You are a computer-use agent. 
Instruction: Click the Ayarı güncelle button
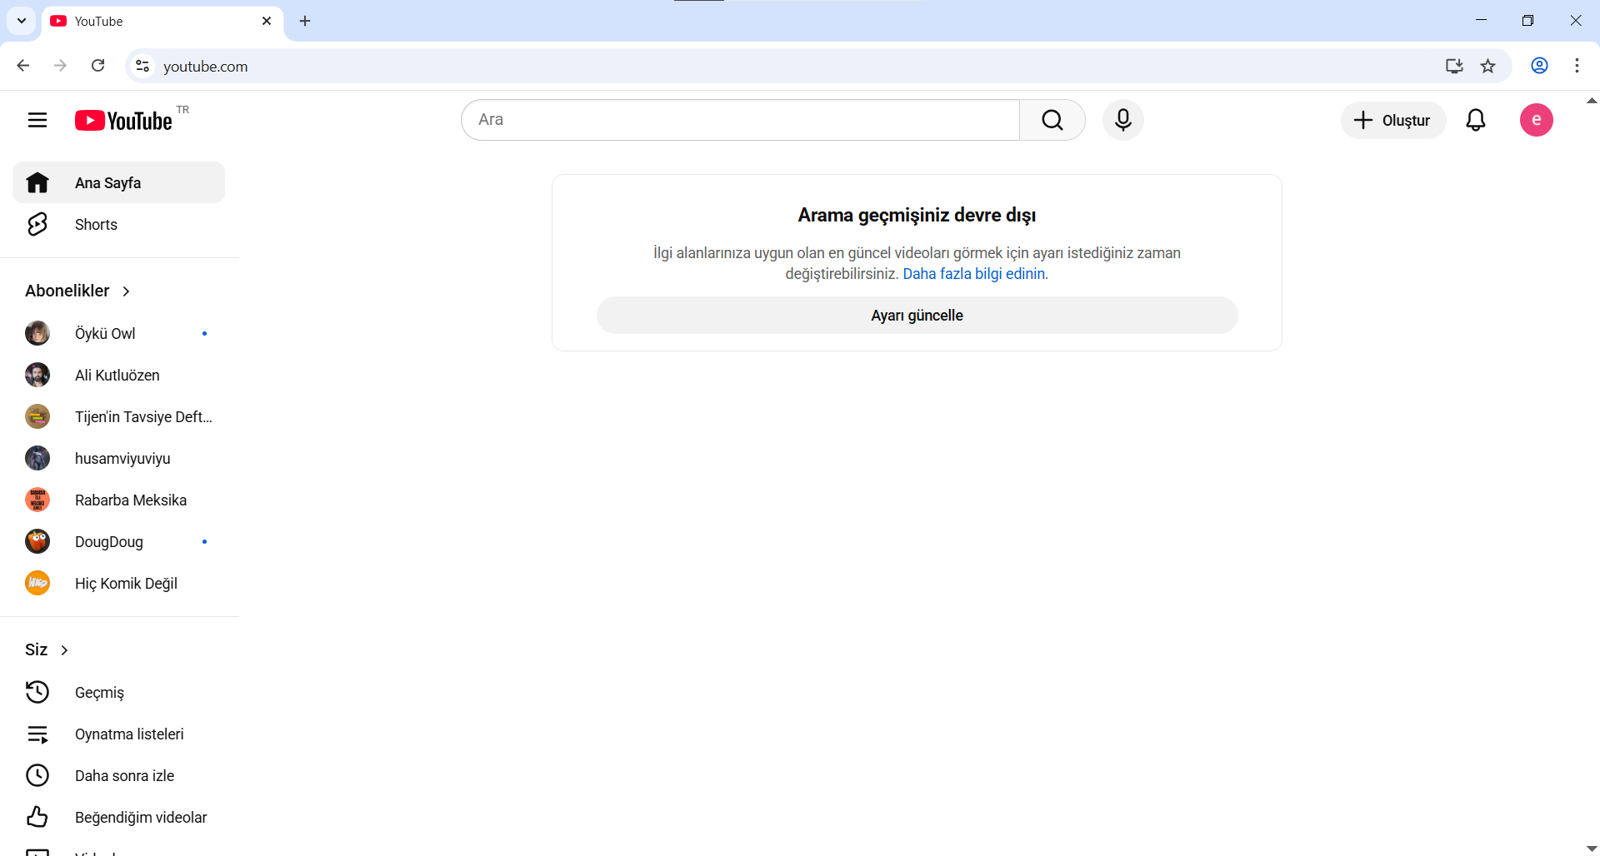(x=917, y=316)
